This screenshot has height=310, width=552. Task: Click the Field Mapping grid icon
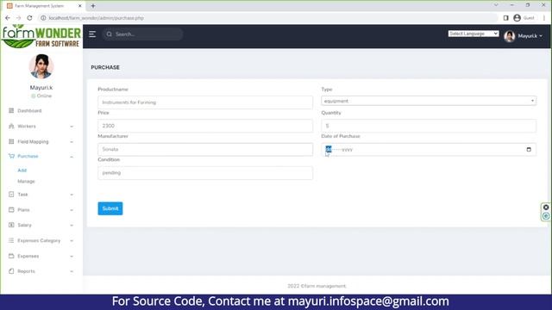click(11, 141)
